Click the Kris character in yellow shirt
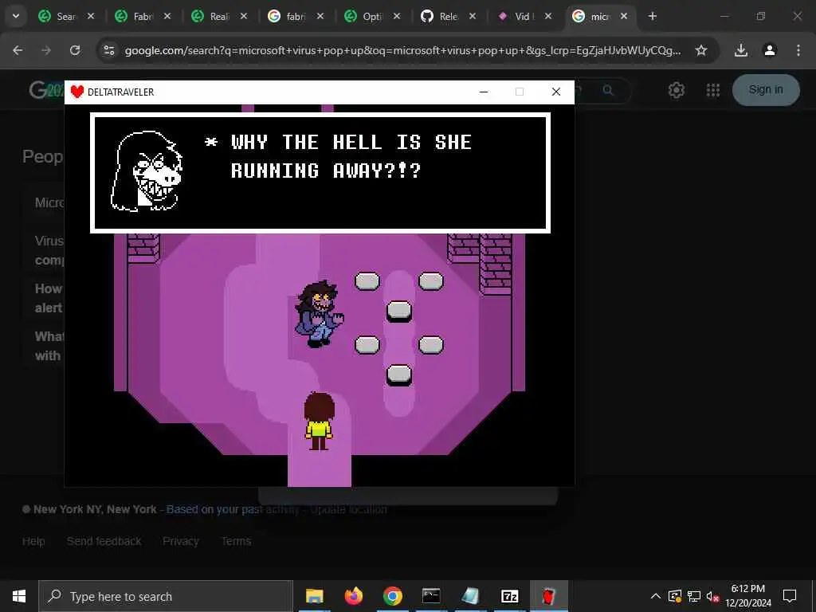Image resolution: width=816 pixels, height=612 pixels. tap(319, 422)
